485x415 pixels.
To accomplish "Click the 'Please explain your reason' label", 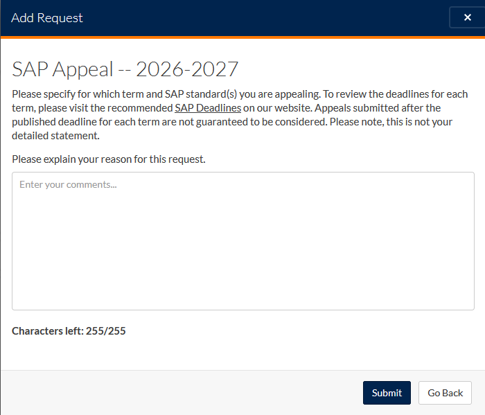I will click(x=109, y=159).
